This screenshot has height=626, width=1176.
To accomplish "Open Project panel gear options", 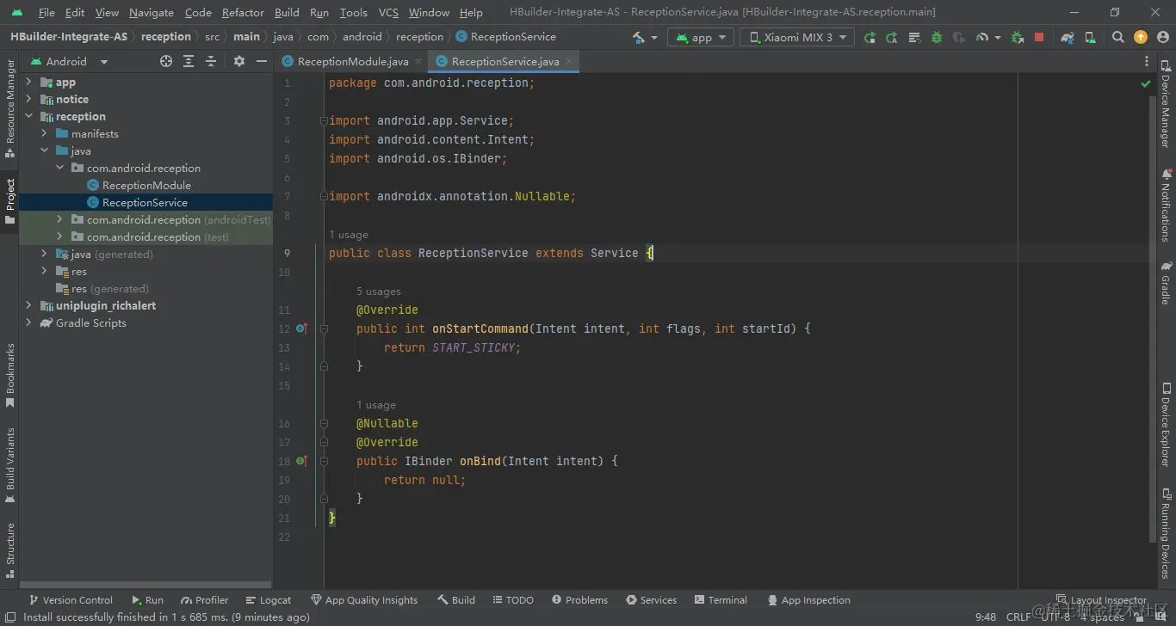I will point(239,61).
